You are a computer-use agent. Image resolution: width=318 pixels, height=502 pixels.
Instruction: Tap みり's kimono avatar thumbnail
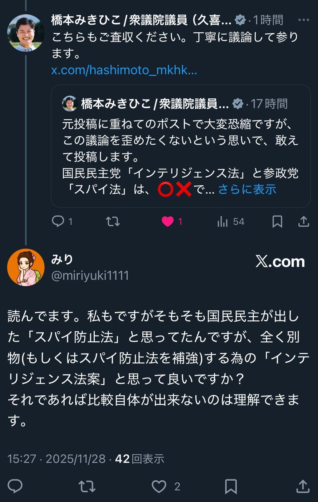[x=26, y=268]
